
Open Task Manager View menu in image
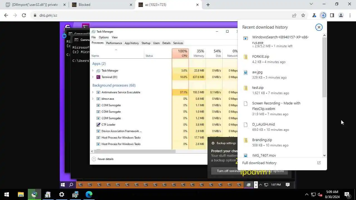click(115, 37)
